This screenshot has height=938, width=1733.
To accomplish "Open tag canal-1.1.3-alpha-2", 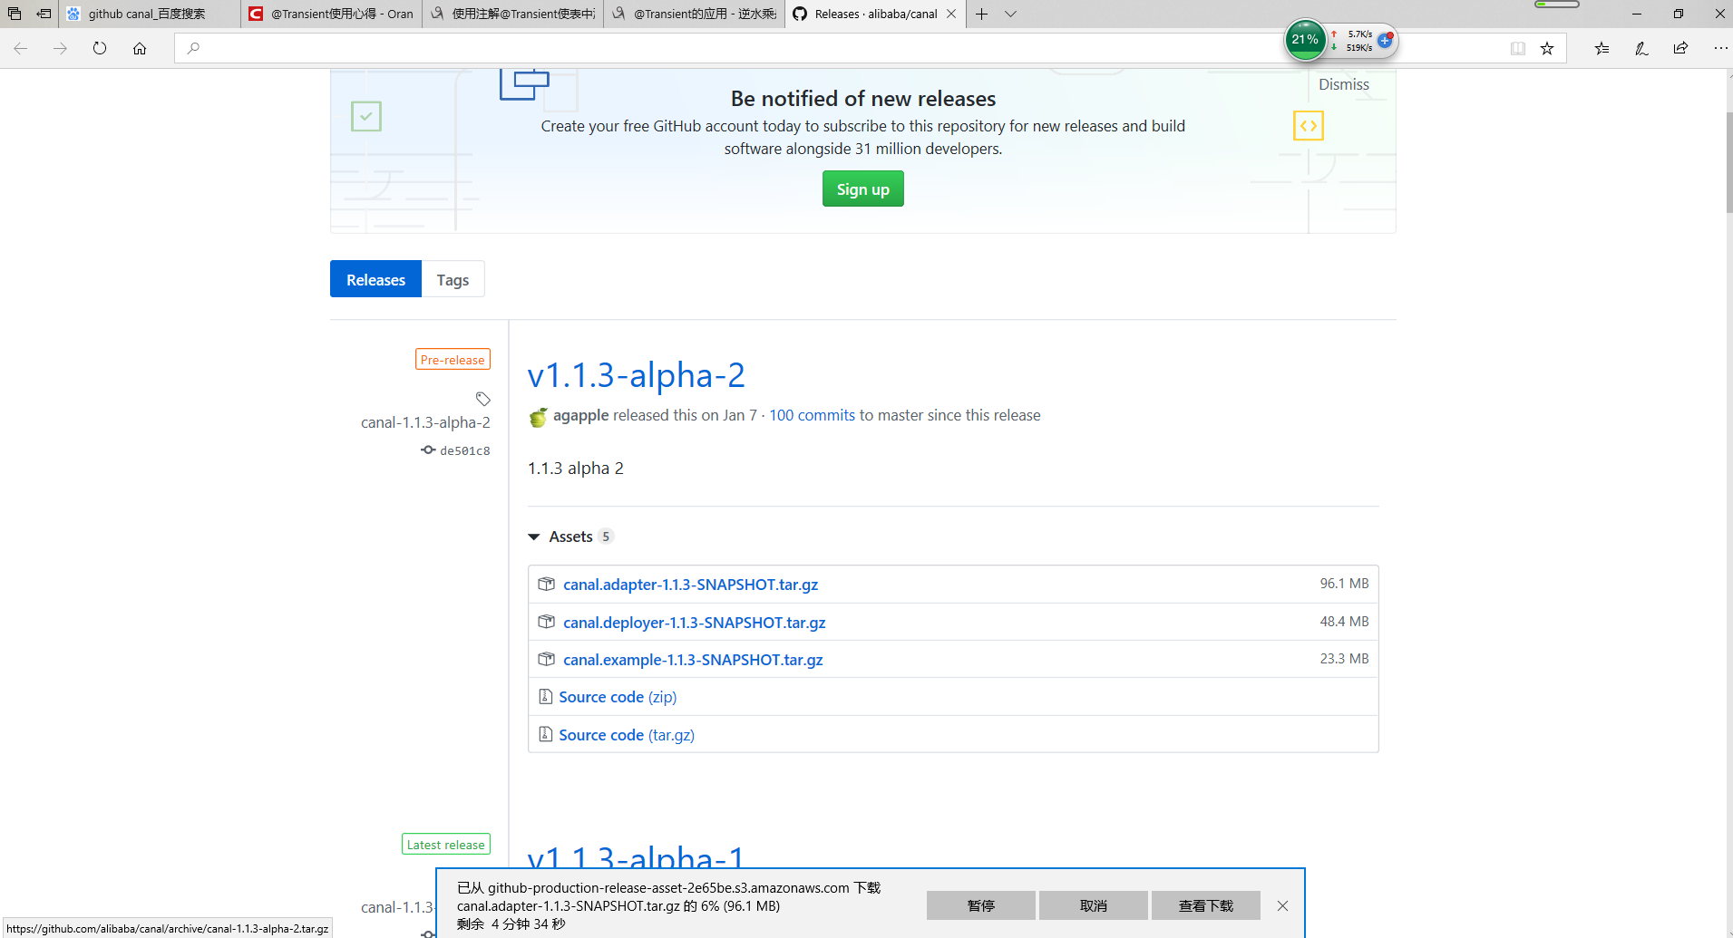I will [425, 422].
